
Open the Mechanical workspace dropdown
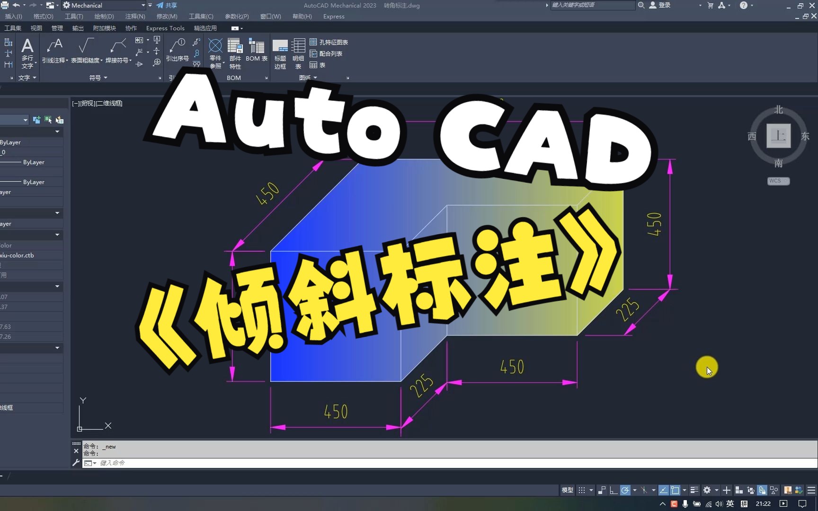(143, 5)
